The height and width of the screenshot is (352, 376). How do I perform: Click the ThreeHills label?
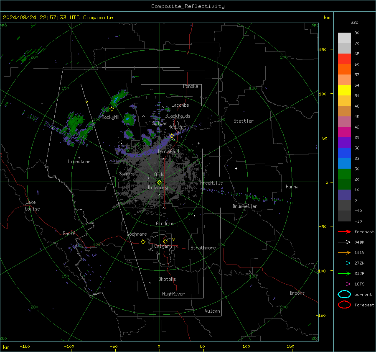click(210, 183)
